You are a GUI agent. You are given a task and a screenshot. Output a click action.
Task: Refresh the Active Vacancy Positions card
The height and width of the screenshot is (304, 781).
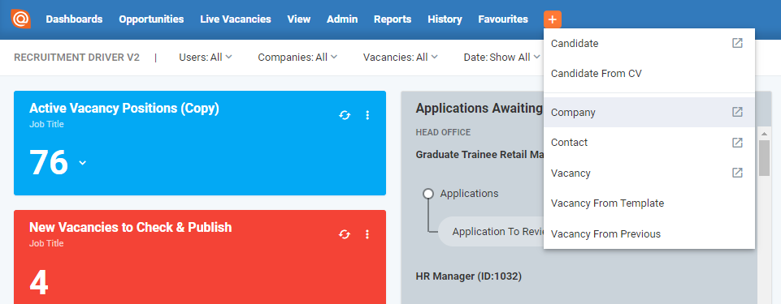[345, 115]
